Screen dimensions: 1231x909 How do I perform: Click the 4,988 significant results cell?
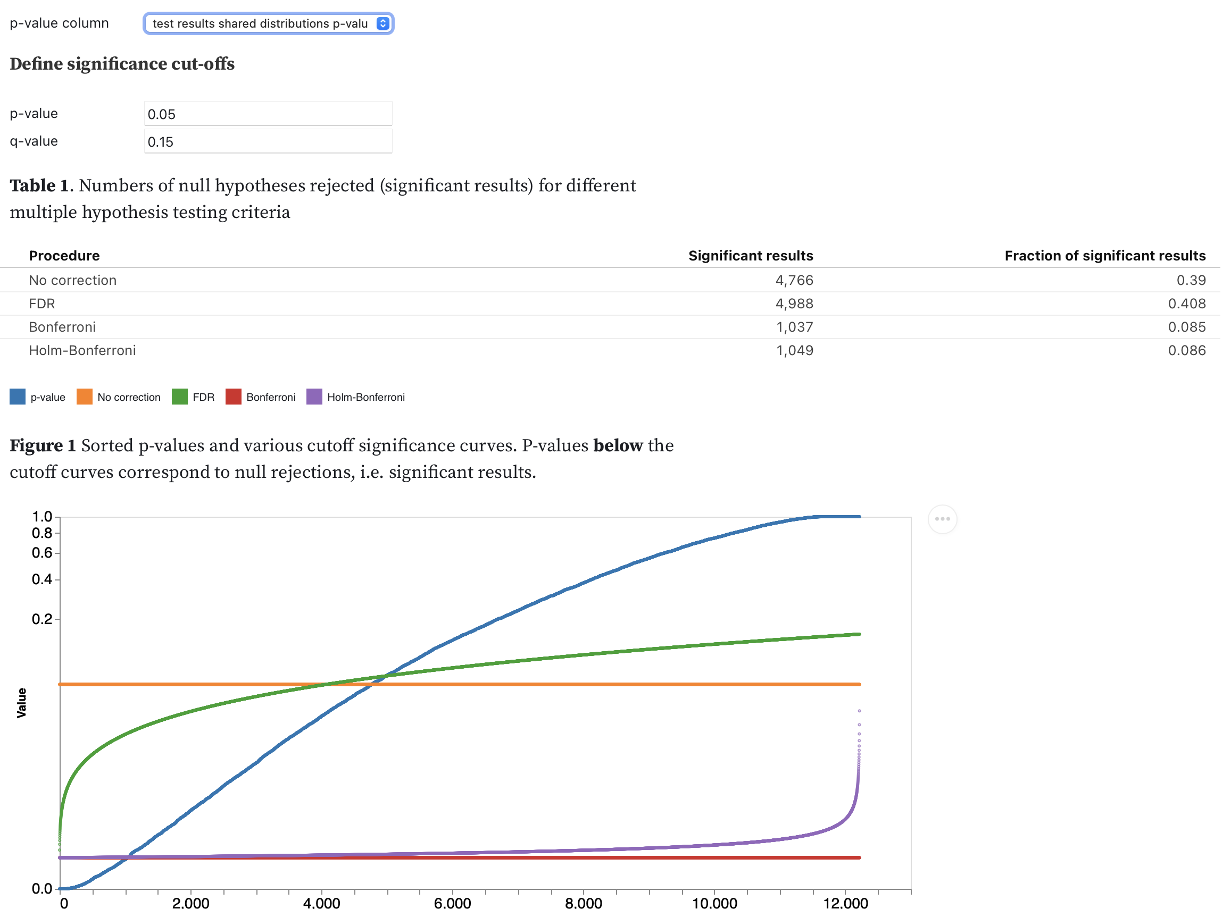794,304
